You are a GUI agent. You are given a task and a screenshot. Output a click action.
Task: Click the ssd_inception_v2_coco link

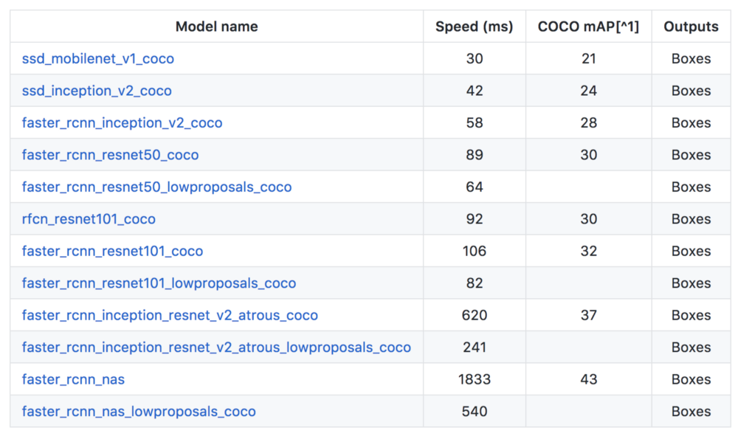pyautogui.click(x=97, y=91)
